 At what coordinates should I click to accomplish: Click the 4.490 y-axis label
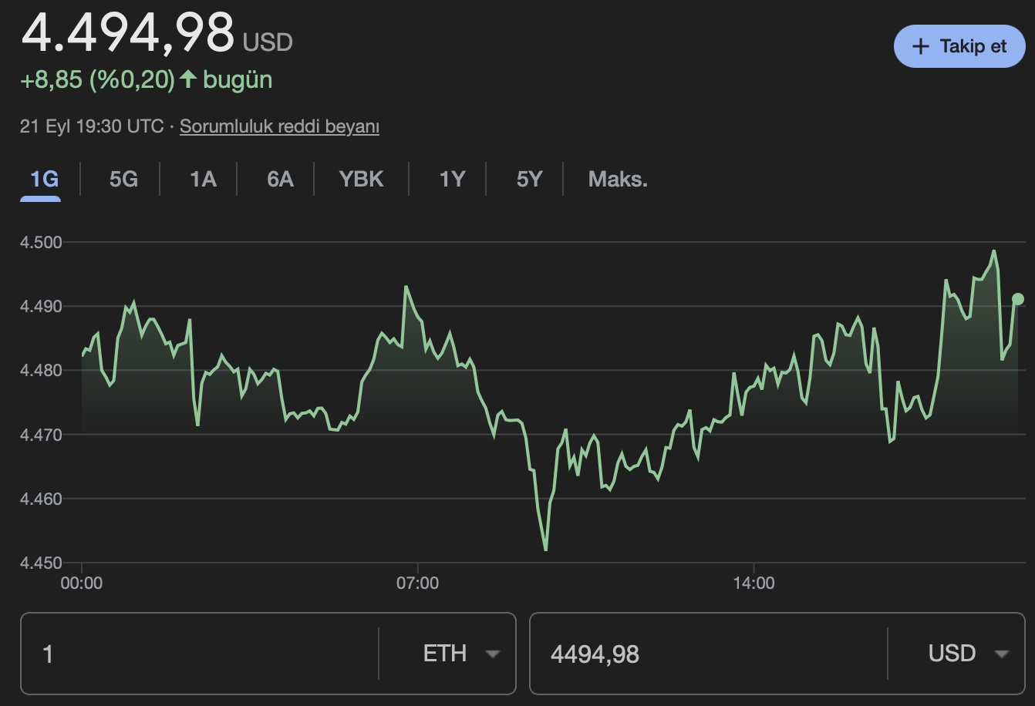pos(41,306)
